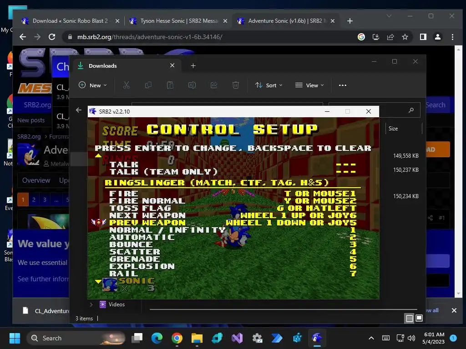
Task: Go to page 2 of thread
Action: click(34, 199)
